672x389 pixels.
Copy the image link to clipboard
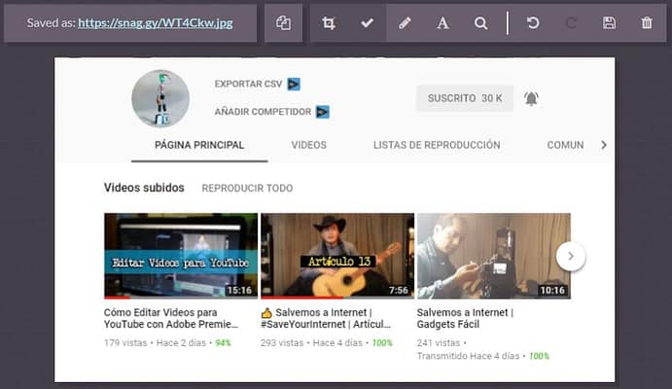tap(283, 23)
